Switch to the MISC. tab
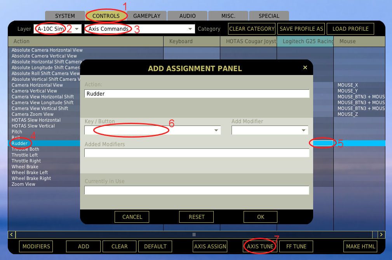The width and height of the screenshot is (392, 260). coord(228,16)
